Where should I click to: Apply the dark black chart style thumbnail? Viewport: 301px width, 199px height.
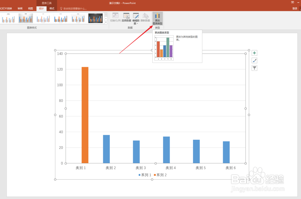96,18
